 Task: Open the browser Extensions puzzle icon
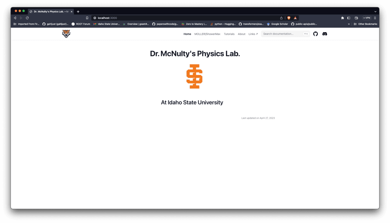coord(342,18)
